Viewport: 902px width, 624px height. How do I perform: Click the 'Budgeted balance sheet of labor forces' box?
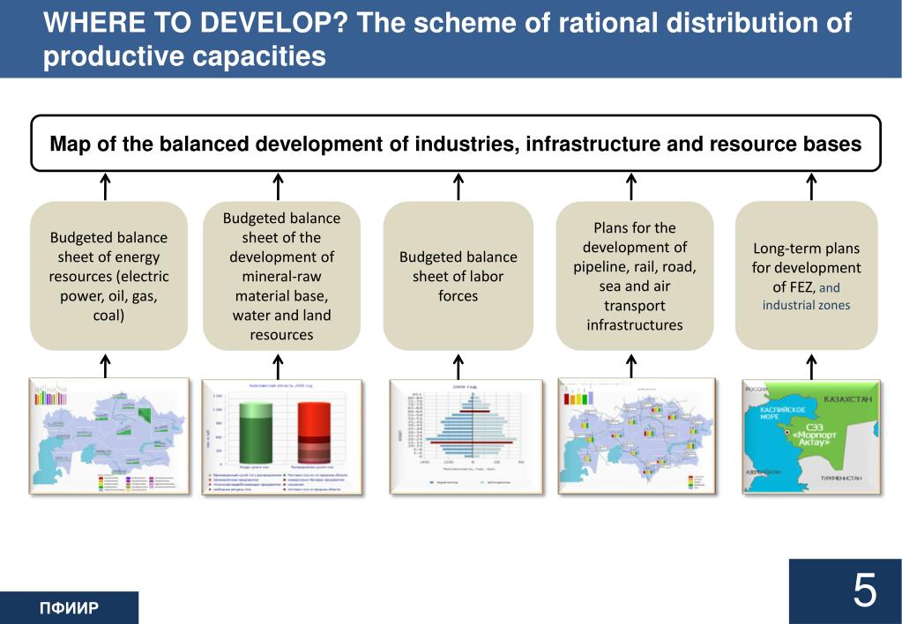click(x=458, y=276)
